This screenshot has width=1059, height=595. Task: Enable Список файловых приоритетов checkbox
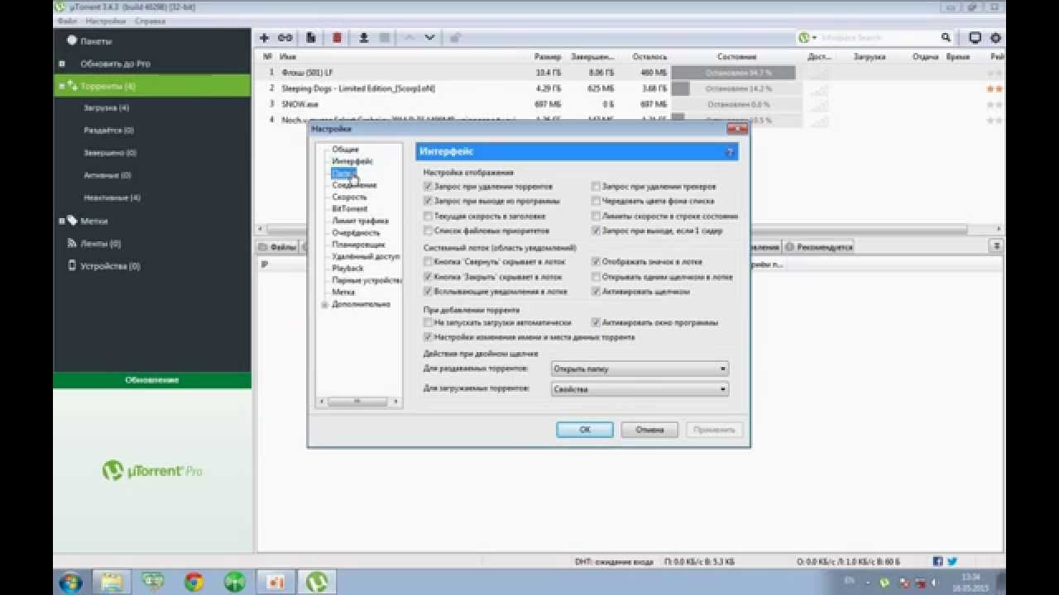(x=428, y=231)
